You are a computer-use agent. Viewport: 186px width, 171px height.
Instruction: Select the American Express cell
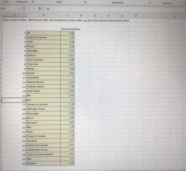pos(43,38)
